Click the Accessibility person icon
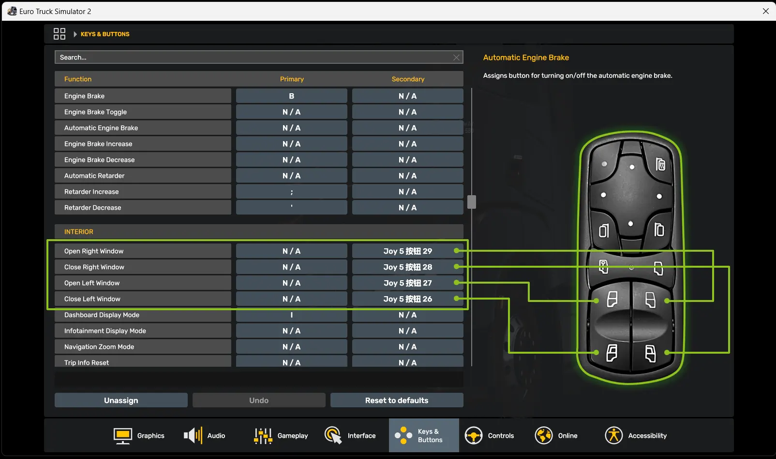This screenshot has width=776, height=459. coord(614,436)
